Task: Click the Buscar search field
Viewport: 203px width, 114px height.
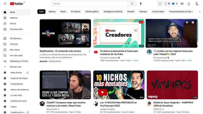Action: [x=89, y=4]
